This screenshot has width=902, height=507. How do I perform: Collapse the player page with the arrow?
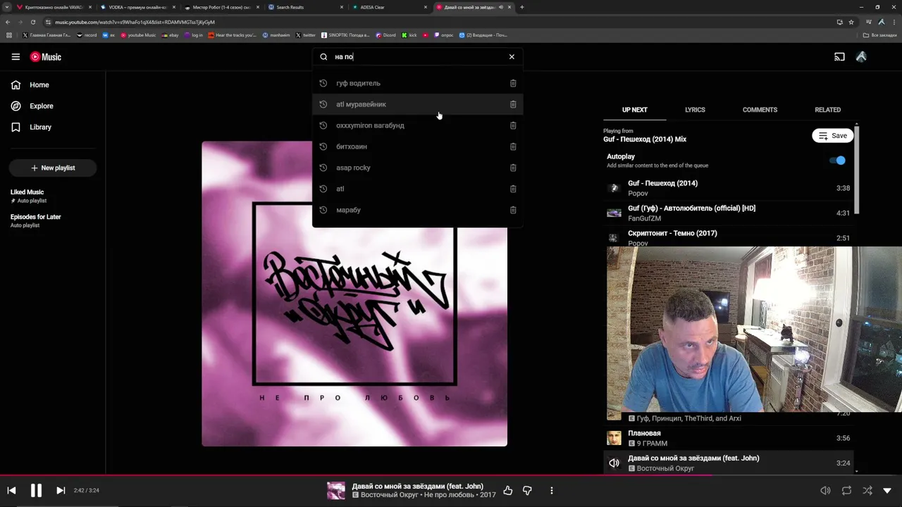pyautogui.click(x=887, y=491)
